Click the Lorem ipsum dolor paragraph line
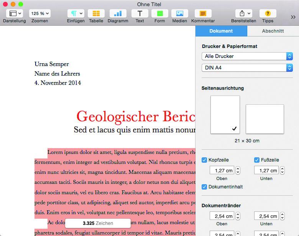 coord(122,152)
